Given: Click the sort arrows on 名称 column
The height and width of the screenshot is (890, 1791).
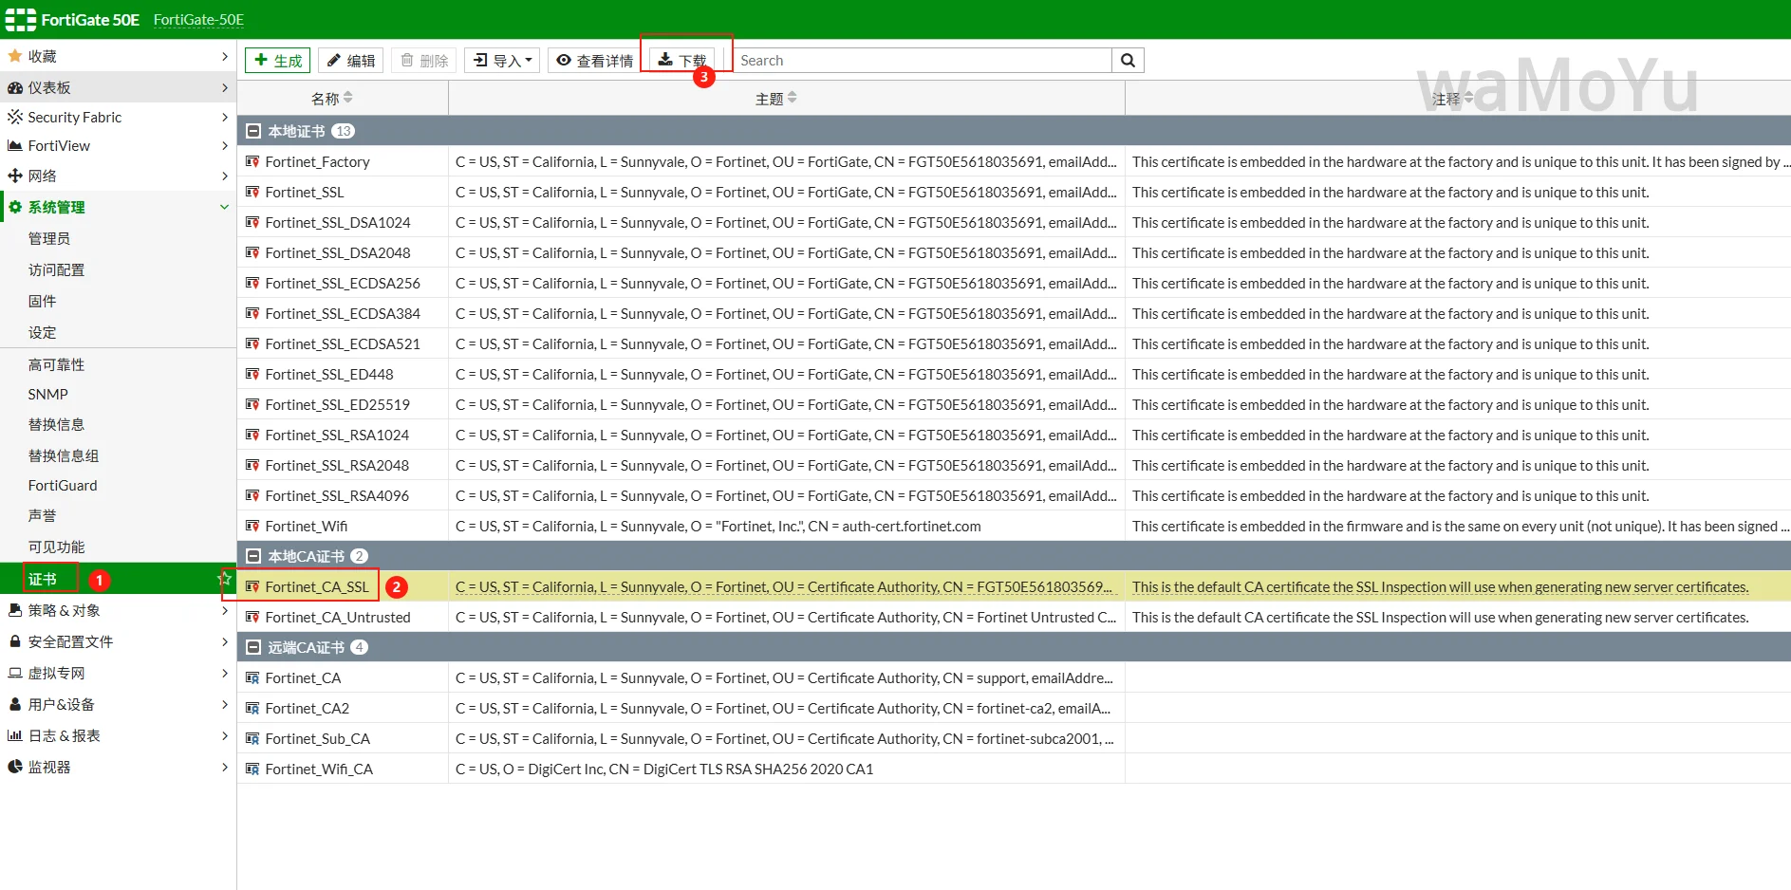Looking at the screenshot, I should [348, 98].
